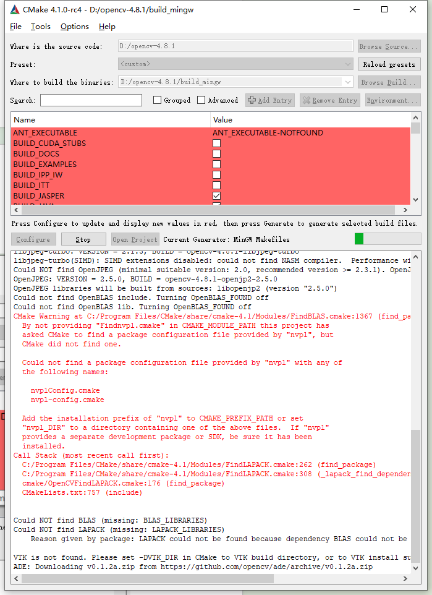Uncheck BUILD_JASPER checkbox
432x595 pixels.
pos(216,196)
